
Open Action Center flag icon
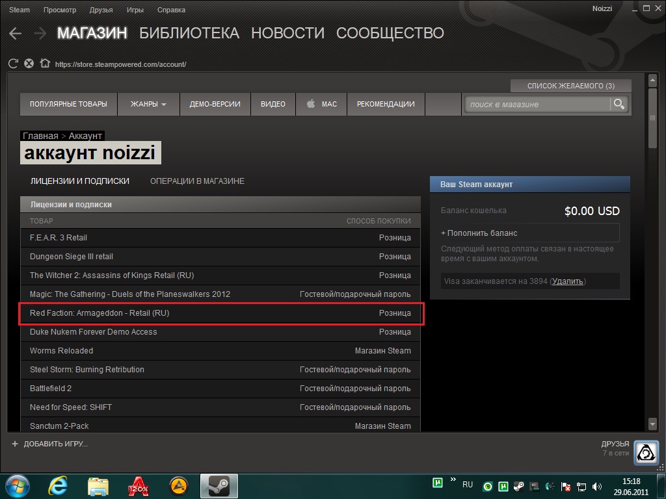(565, 487)
